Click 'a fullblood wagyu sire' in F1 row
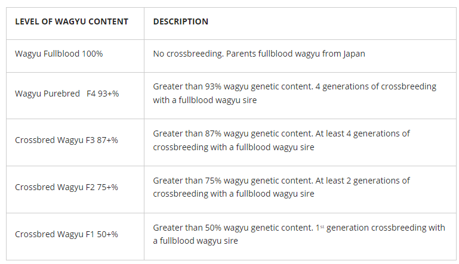The width and height of the screenshot is (459, 264). [195, 241]
